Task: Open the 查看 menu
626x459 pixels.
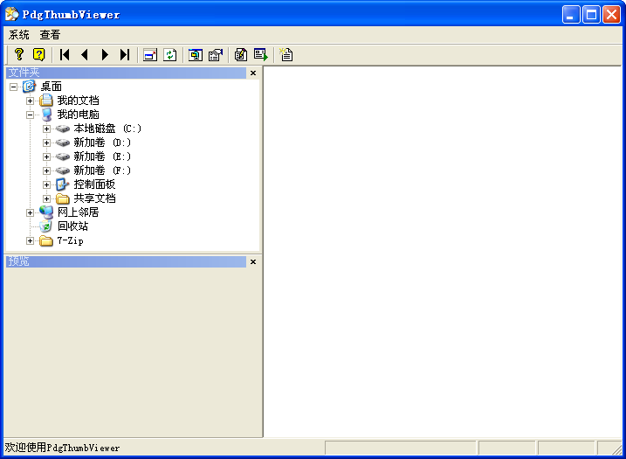Action: (x=50, y=35)
